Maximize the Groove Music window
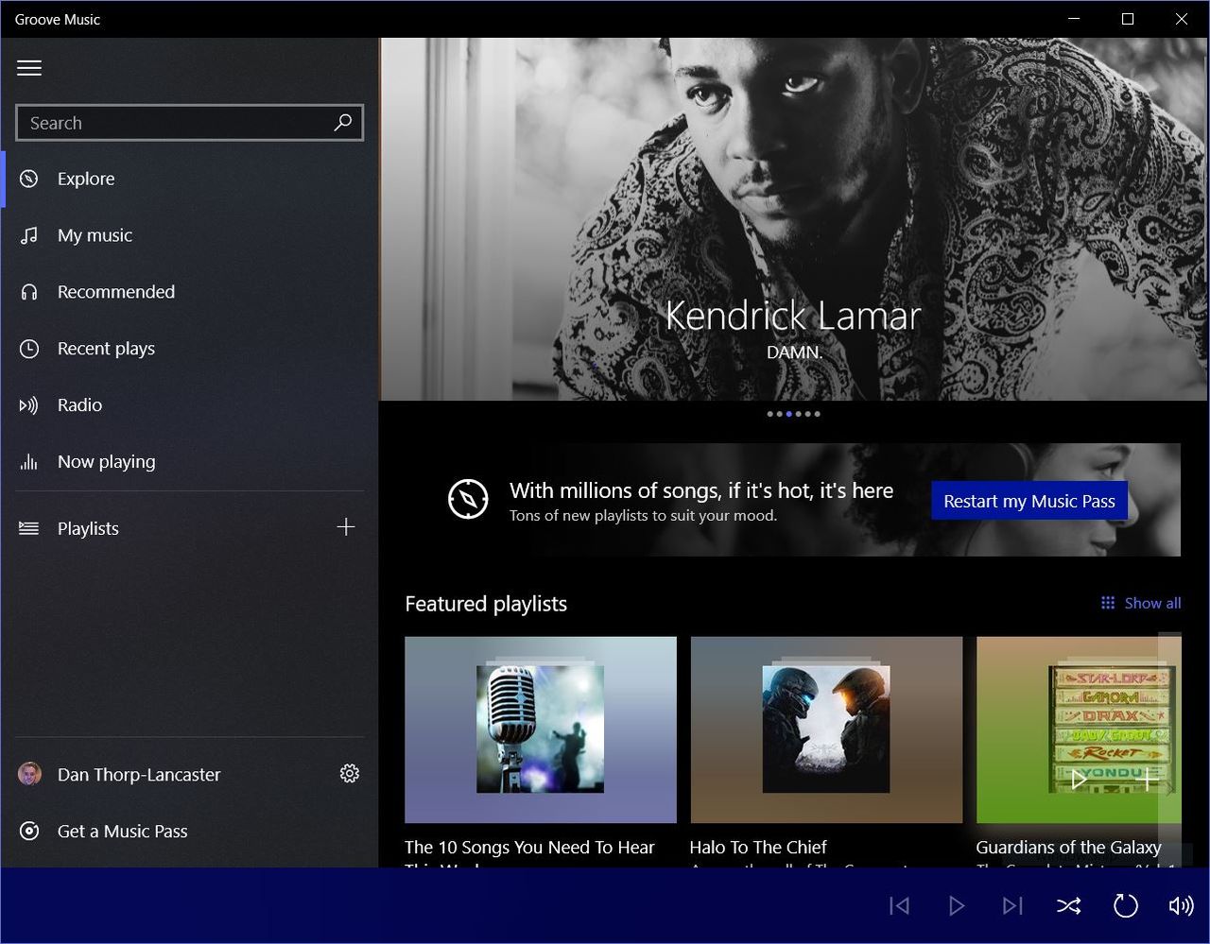 pos(1128,19)
